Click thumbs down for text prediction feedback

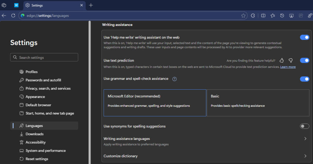pyautogui.click(x=291, y=60)
